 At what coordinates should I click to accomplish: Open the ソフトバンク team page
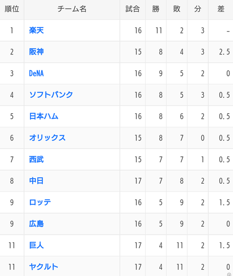51,95
